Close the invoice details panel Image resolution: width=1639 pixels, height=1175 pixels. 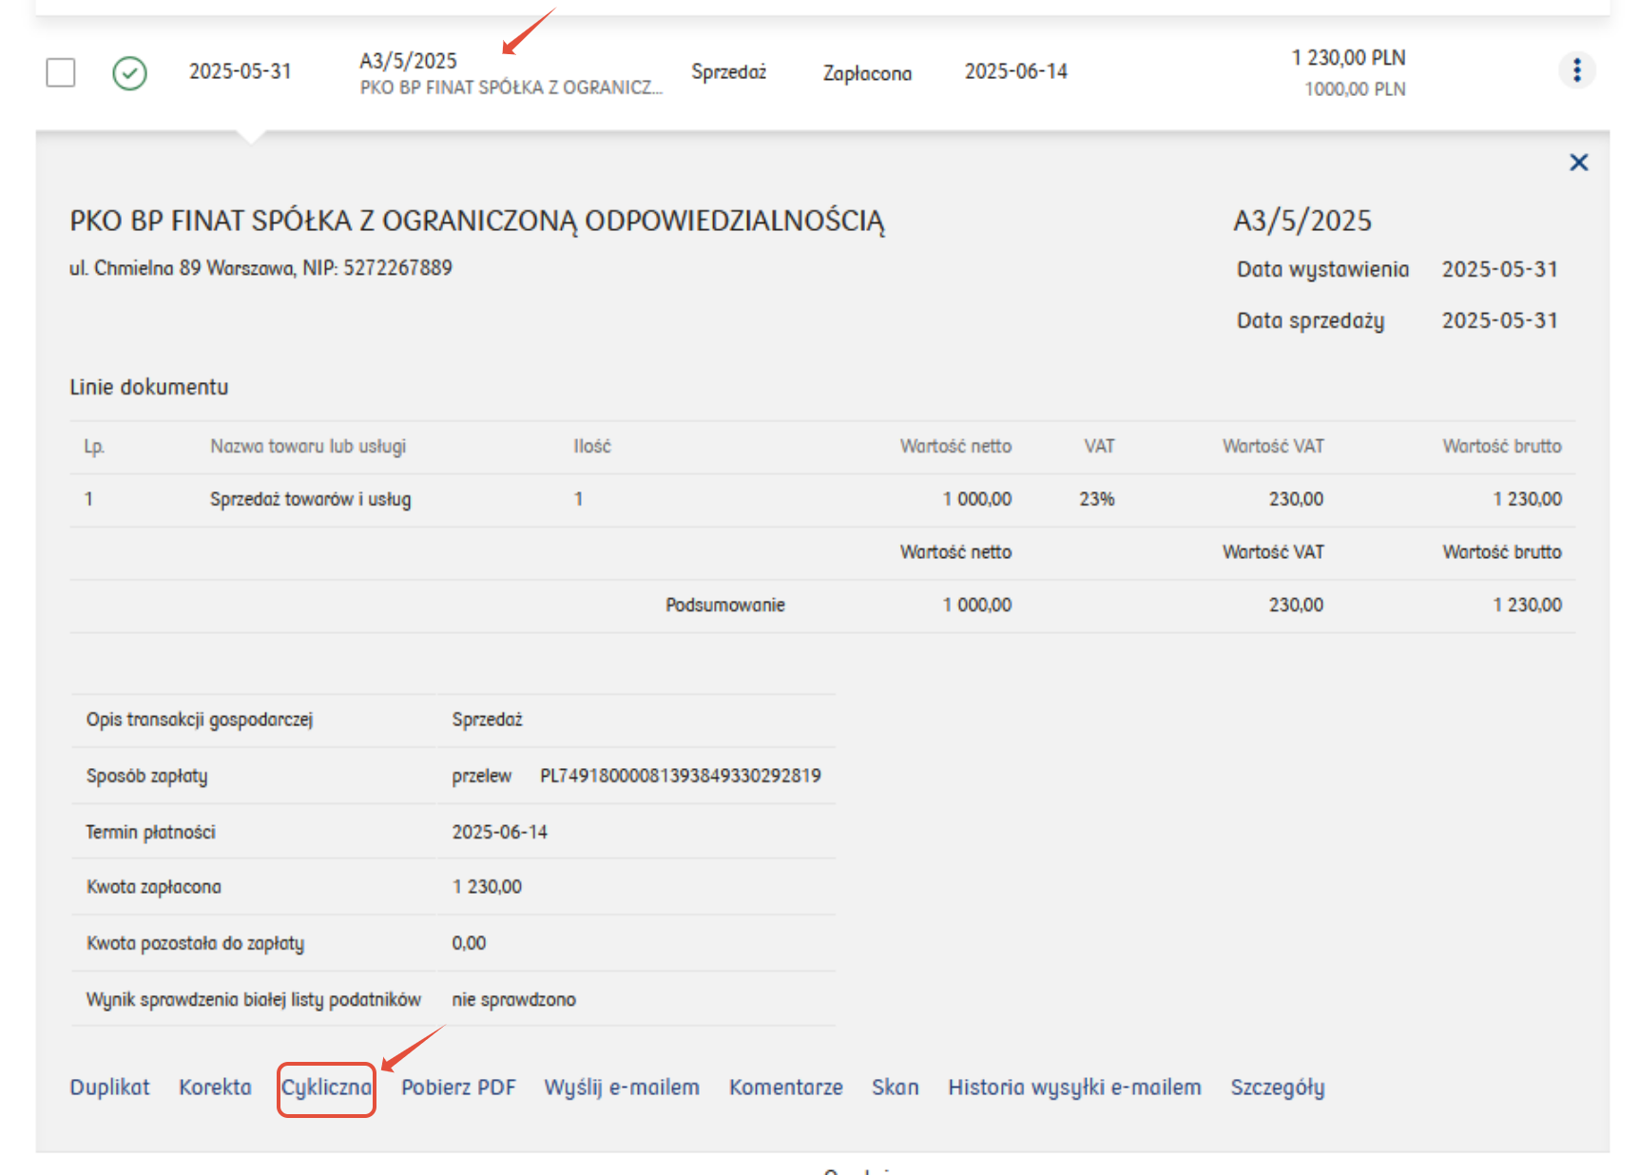click(1579, 163)
